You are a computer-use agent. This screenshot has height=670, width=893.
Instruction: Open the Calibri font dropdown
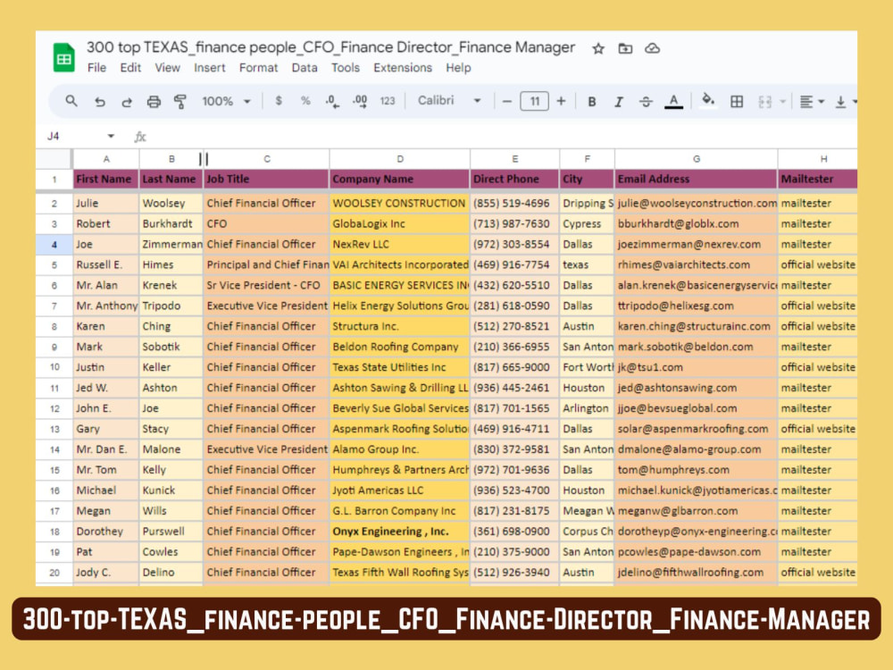(x=449, y=101)
